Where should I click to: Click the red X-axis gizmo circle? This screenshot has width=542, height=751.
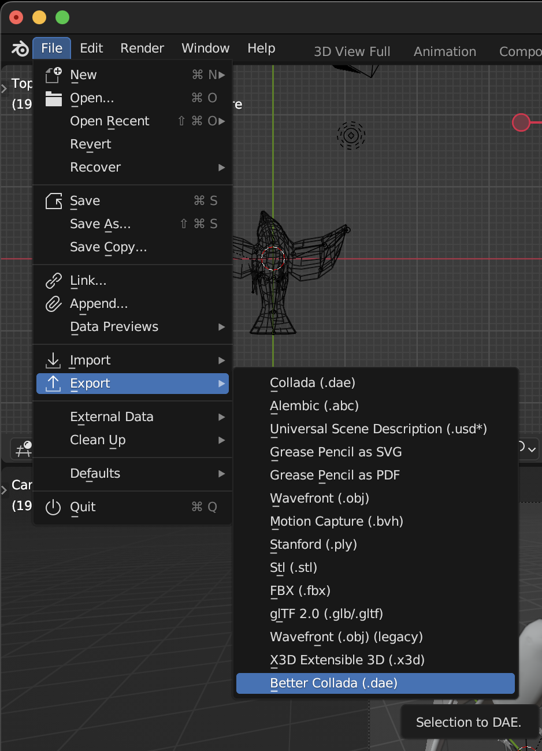(x=521, y=122)
